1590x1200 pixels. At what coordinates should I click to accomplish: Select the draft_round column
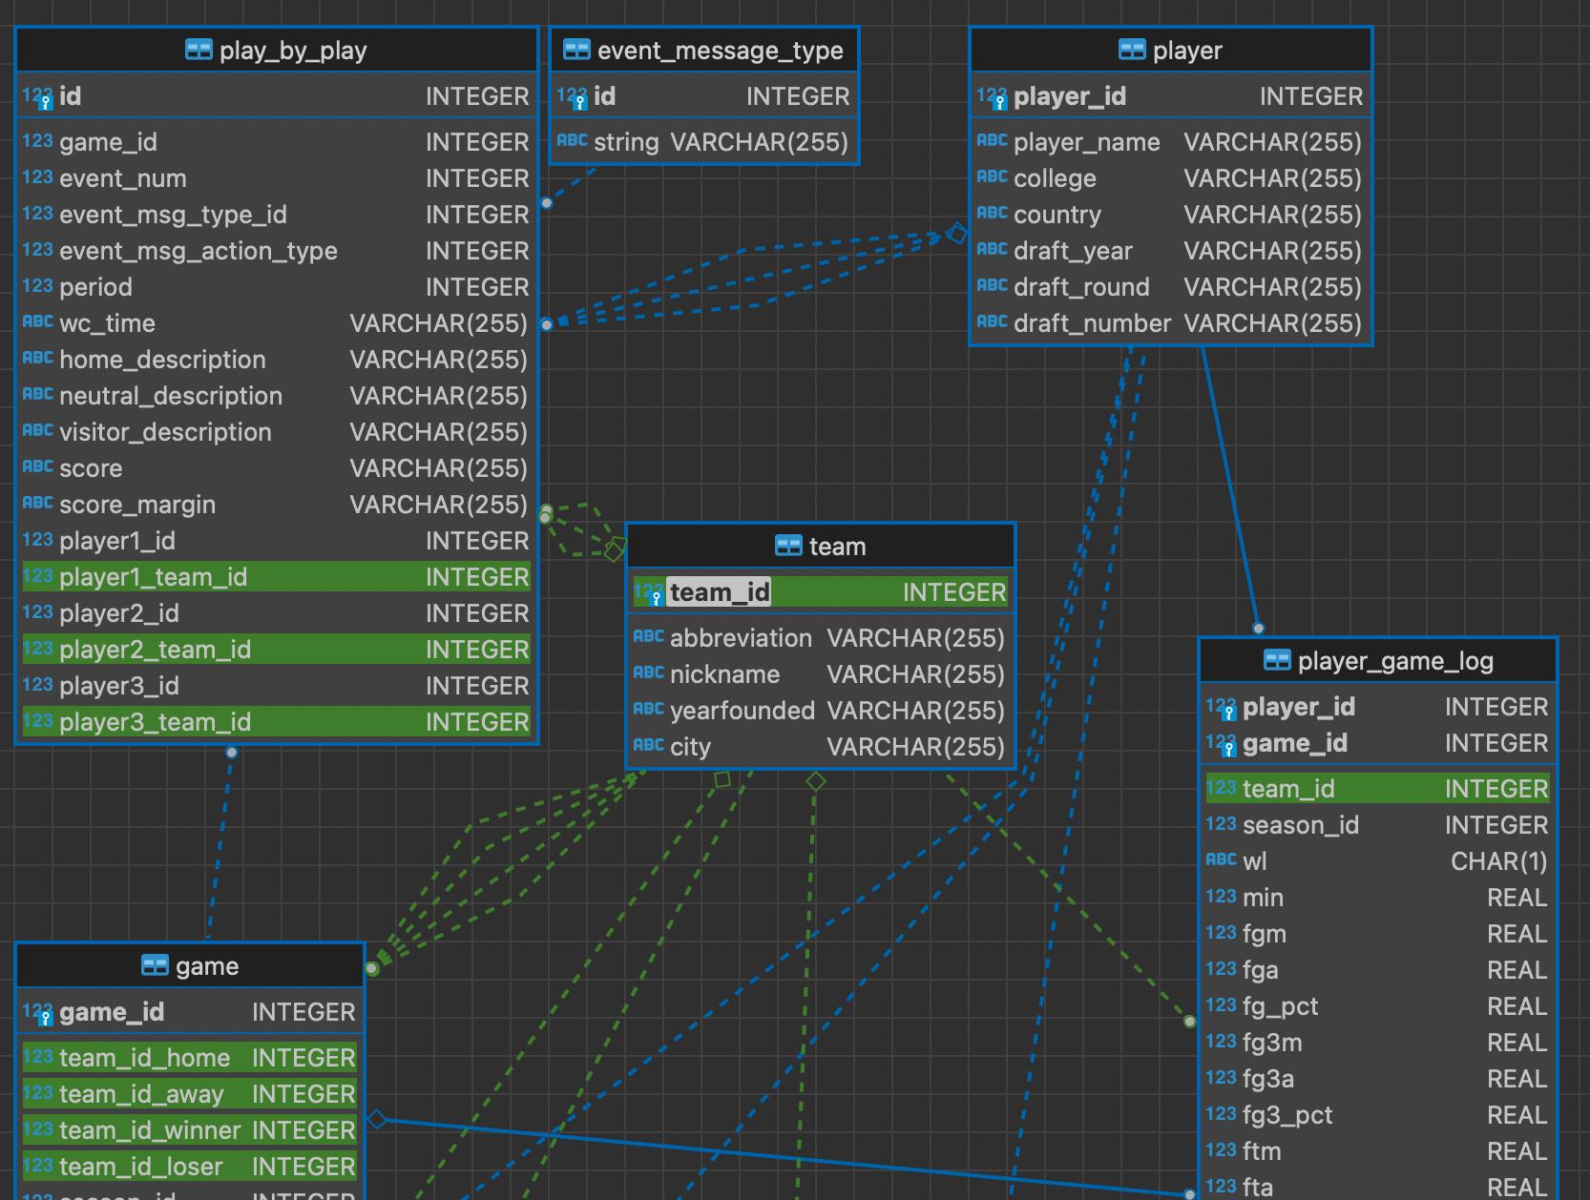pyautogui.click(x=1170, y=287)
